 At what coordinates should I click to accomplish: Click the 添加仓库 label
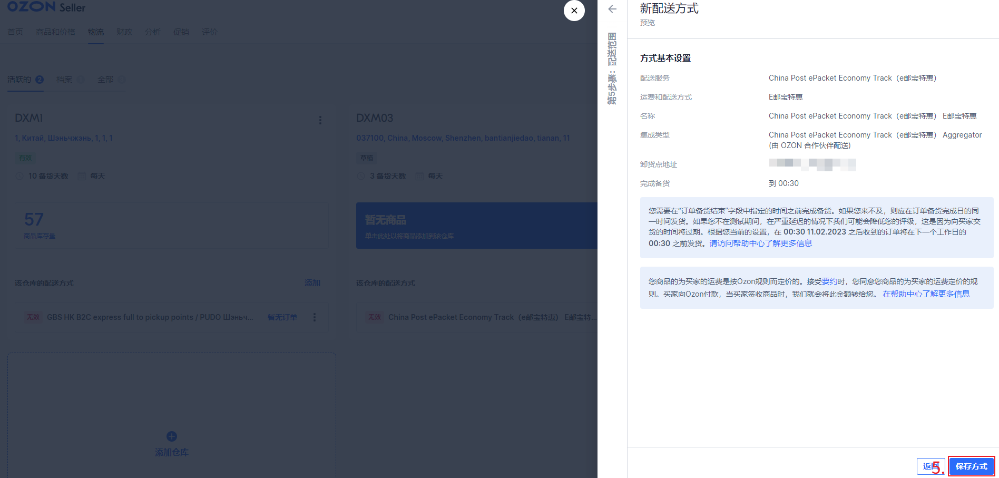click(172, 453)
